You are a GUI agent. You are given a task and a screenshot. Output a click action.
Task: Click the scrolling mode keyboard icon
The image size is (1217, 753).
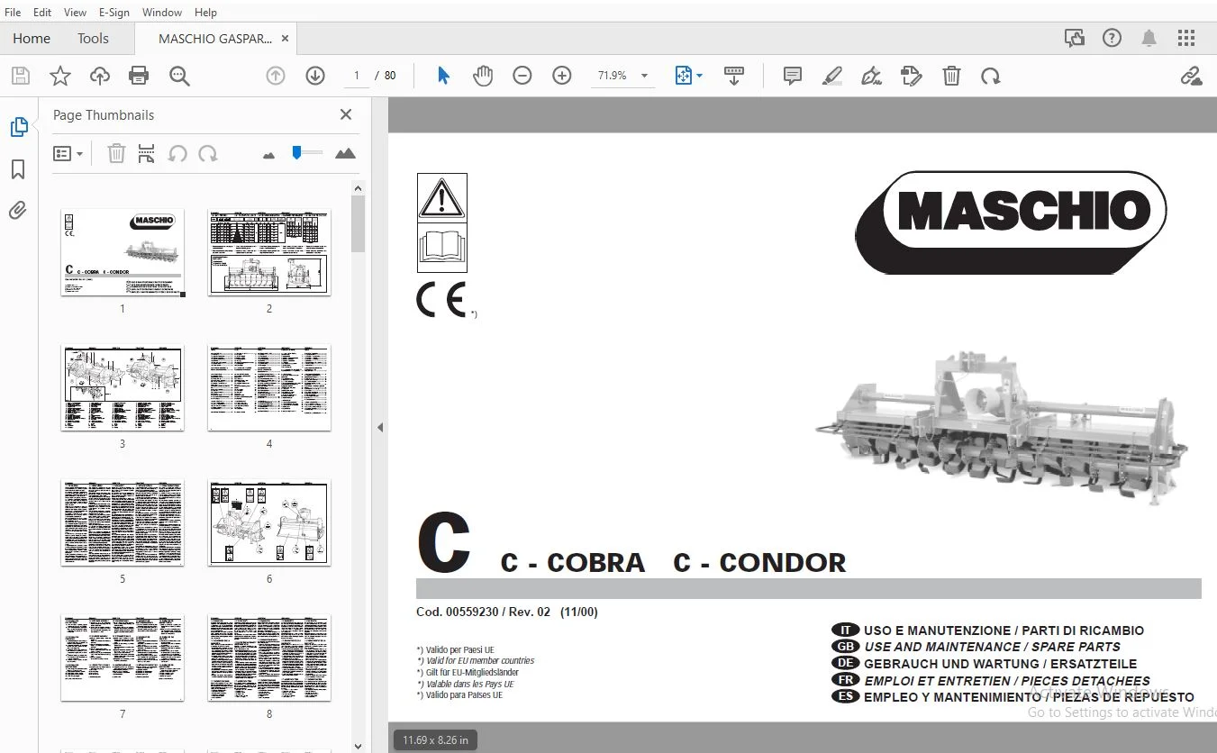(x=734, y=76)
